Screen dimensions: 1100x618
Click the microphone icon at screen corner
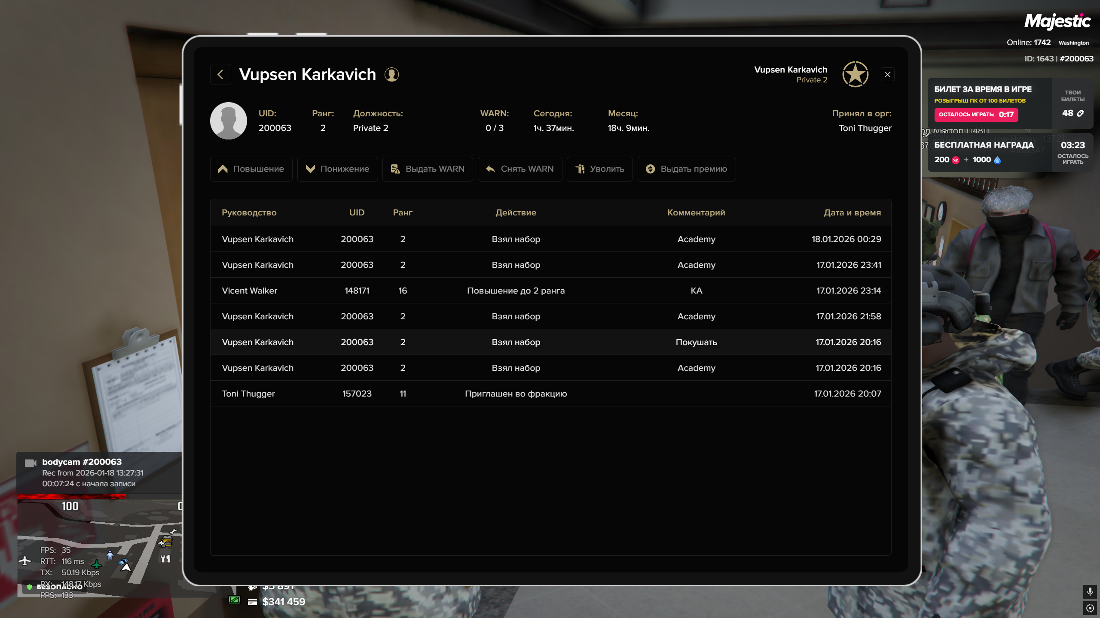(x=1090, y=592)
